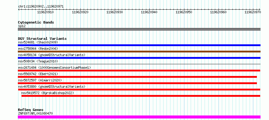Click the ZNF697|NM_001080470 gene label
Viewport: 269px width, 120px height.
(x=35, y=113)
